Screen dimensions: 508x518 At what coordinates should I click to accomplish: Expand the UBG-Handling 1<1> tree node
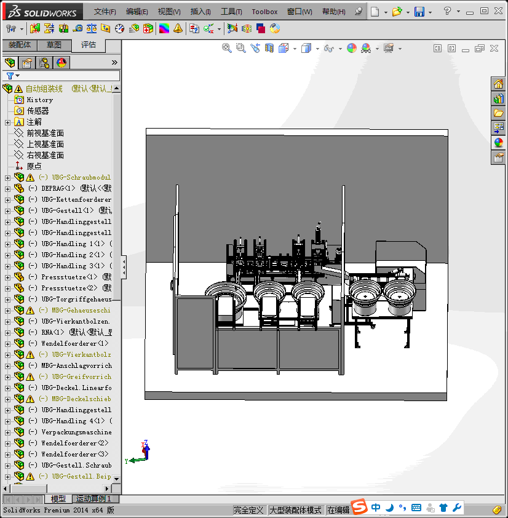tap(7, 244)
